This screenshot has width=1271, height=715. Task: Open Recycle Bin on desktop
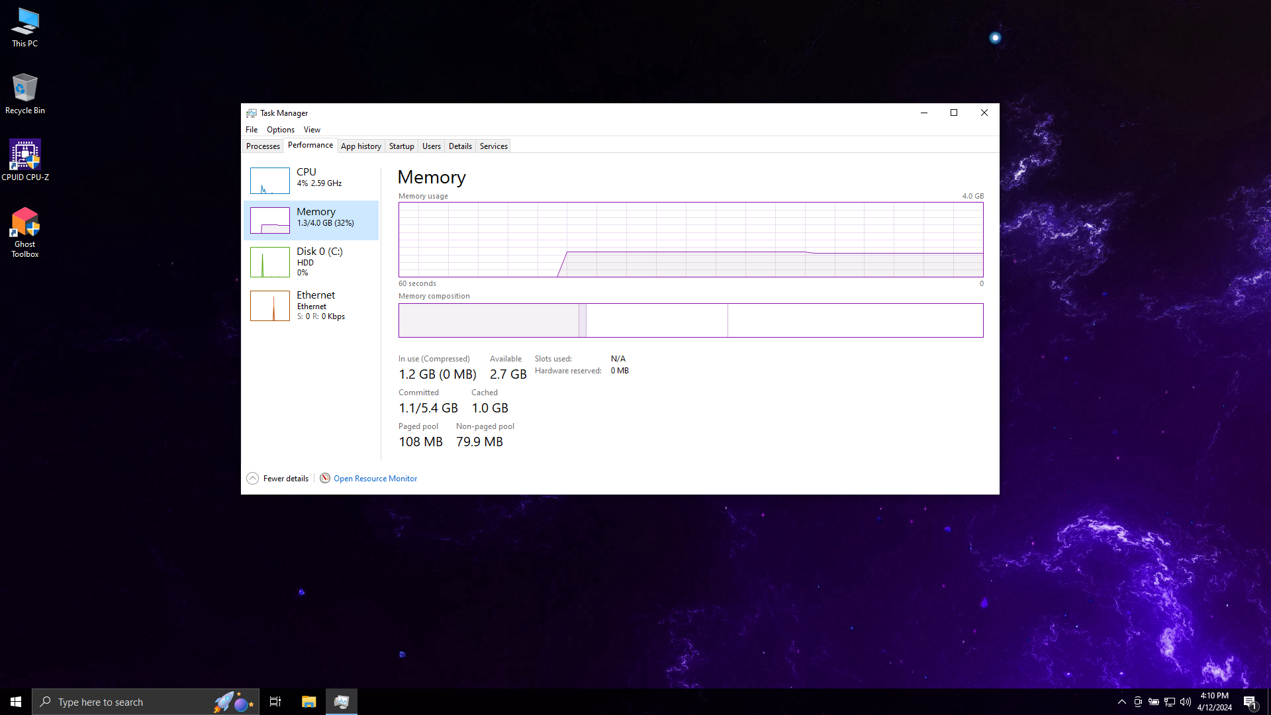click(25, 93)
